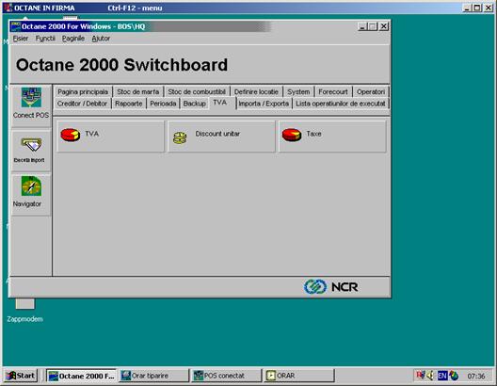The height and width of the screenshot is (386, 497).
Task: Click the Taxe pie chart icon
Action: pos(292,135)
